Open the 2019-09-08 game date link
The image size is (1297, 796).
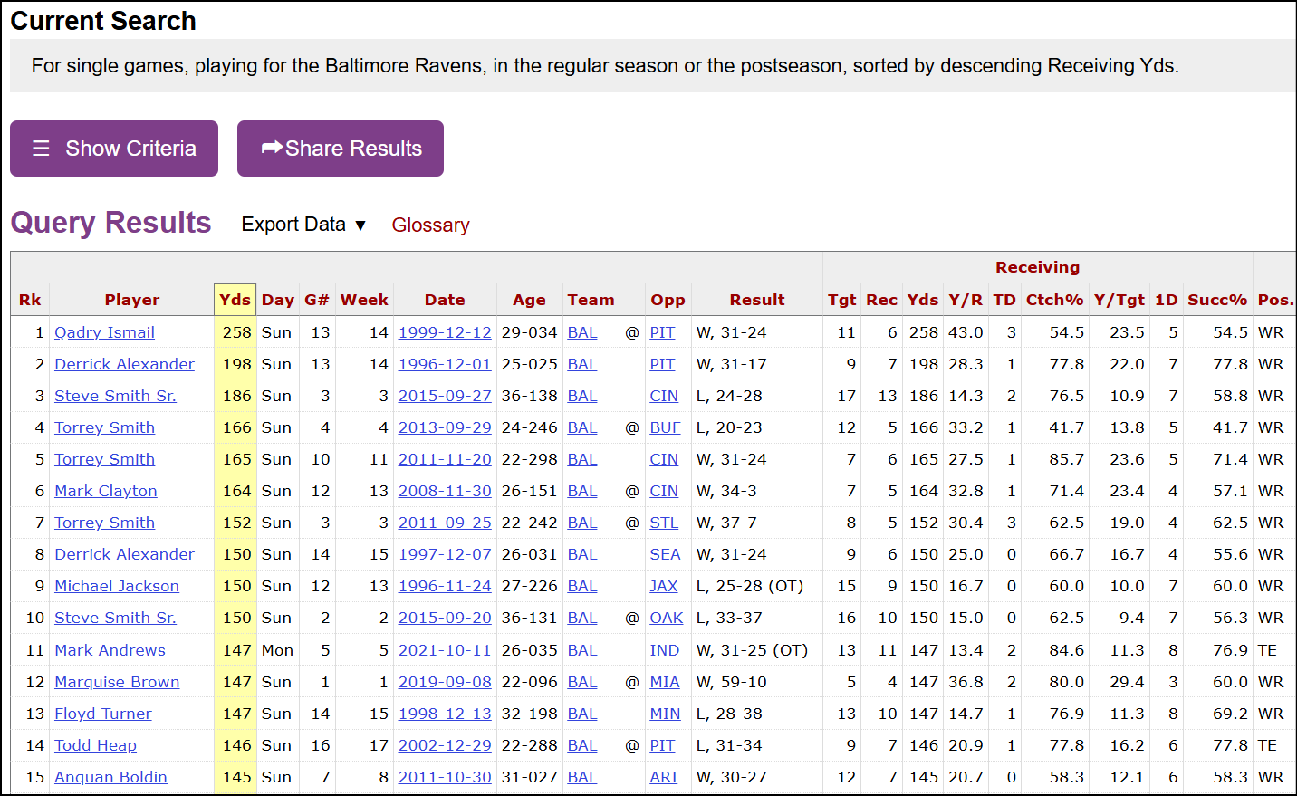445,682
